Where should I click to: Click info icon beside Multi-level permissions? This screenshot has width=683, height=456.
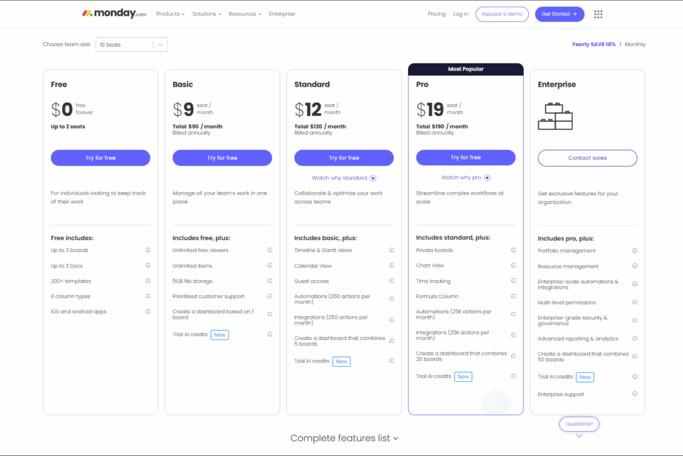[x=635, y=302]
